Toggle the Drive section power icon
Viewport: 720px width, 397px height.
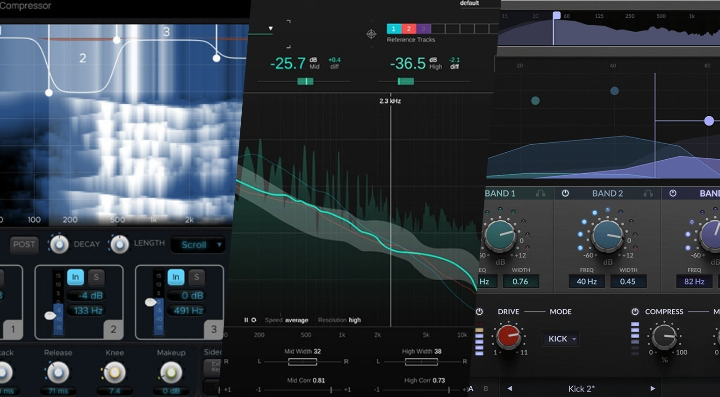click(479, 312)
